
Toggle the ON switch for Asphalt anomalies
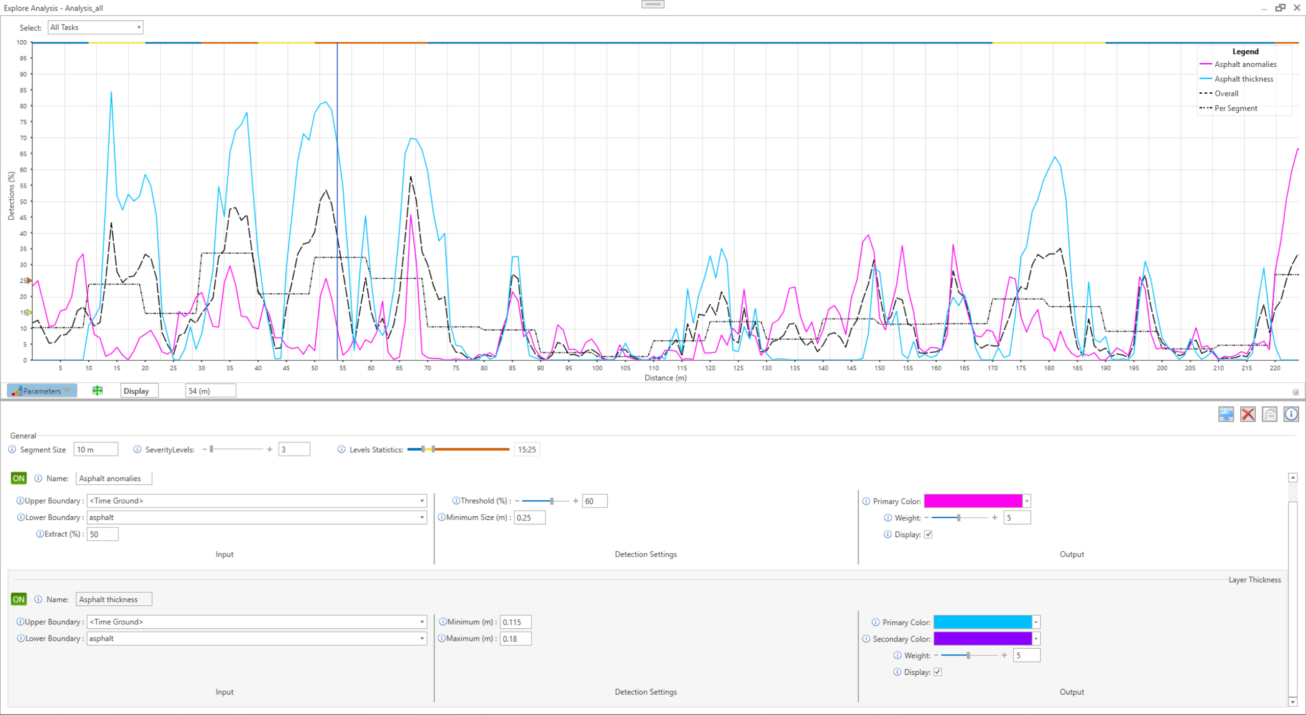18,479
